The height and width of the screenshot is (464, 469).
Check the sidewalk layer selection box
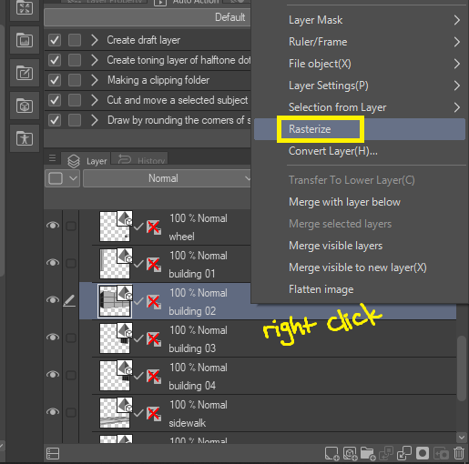coord(71,412)
